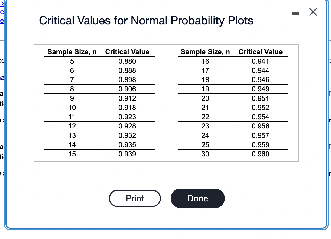Select the sample size 30 cell
Image resolution: width=331 pixels, height=239 pixels.
[x=205, y=154]
